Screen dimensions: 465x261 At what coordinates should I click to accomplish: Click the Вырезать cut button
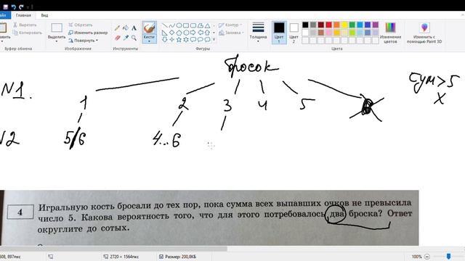click(25, 25)
